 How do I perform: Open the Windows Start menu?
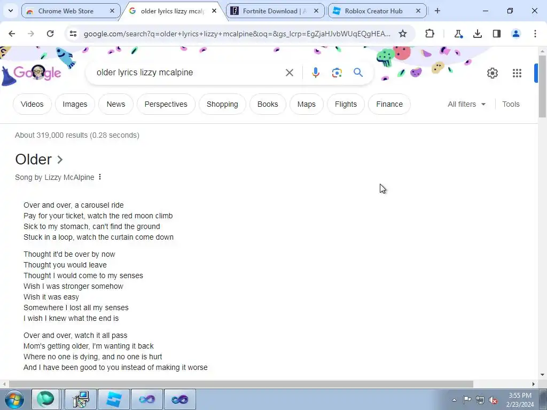point(14,399)
